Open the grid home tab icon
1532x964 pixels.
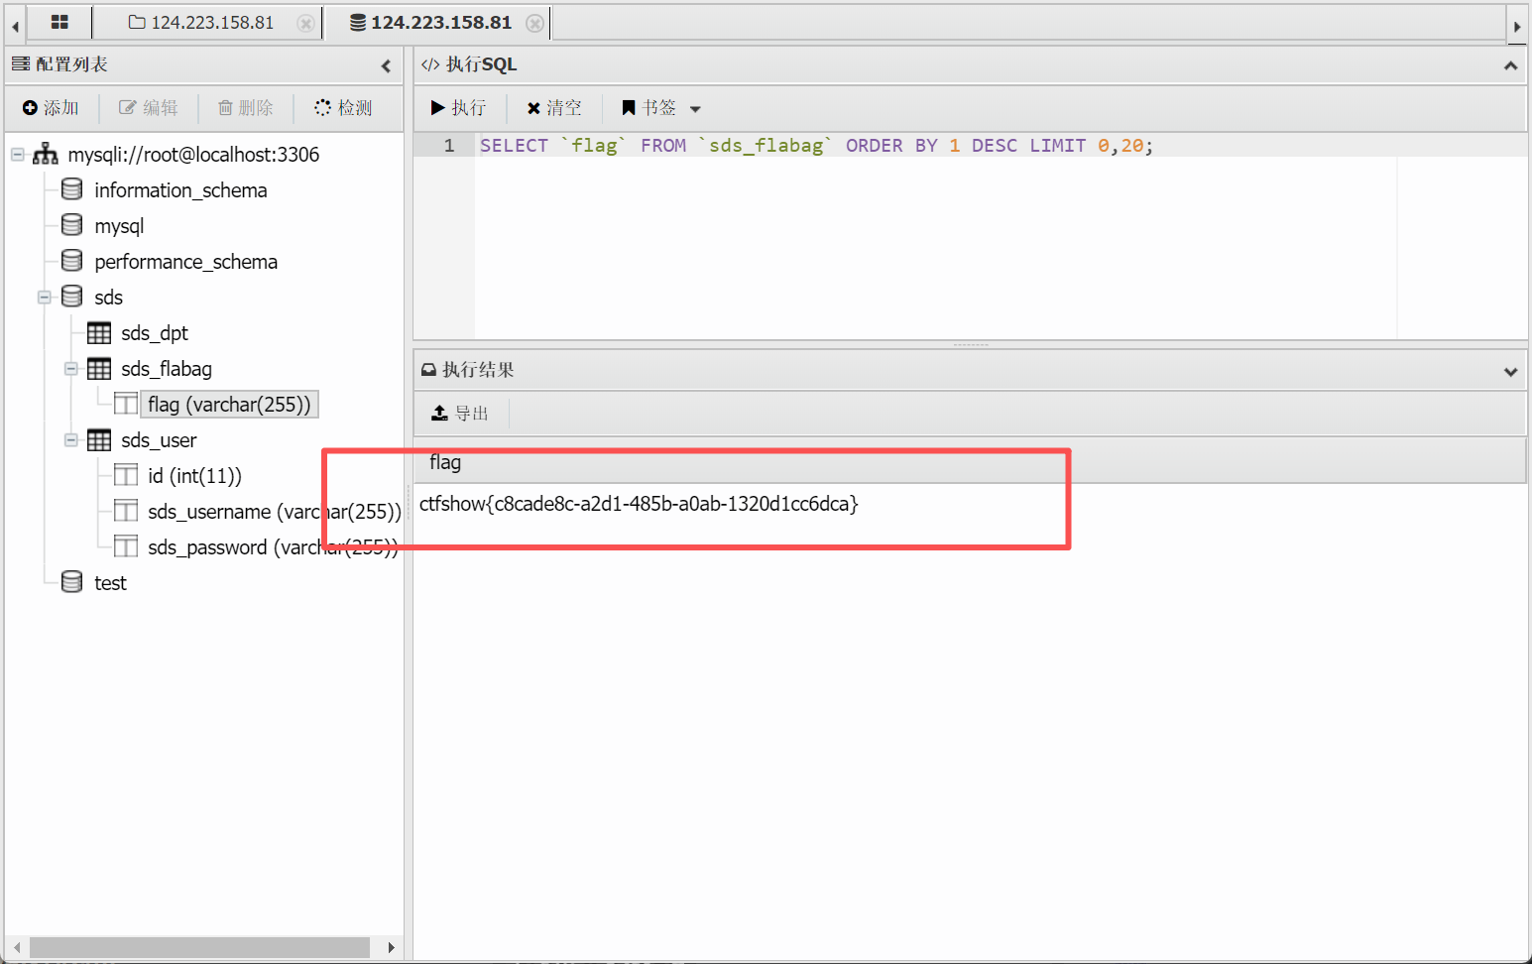pyautogui.click(x=59, y=22)
